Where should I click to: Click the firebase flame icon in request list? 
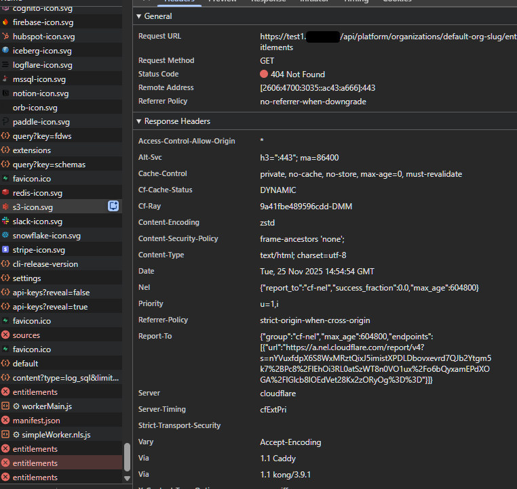click(x=5, y=22)
